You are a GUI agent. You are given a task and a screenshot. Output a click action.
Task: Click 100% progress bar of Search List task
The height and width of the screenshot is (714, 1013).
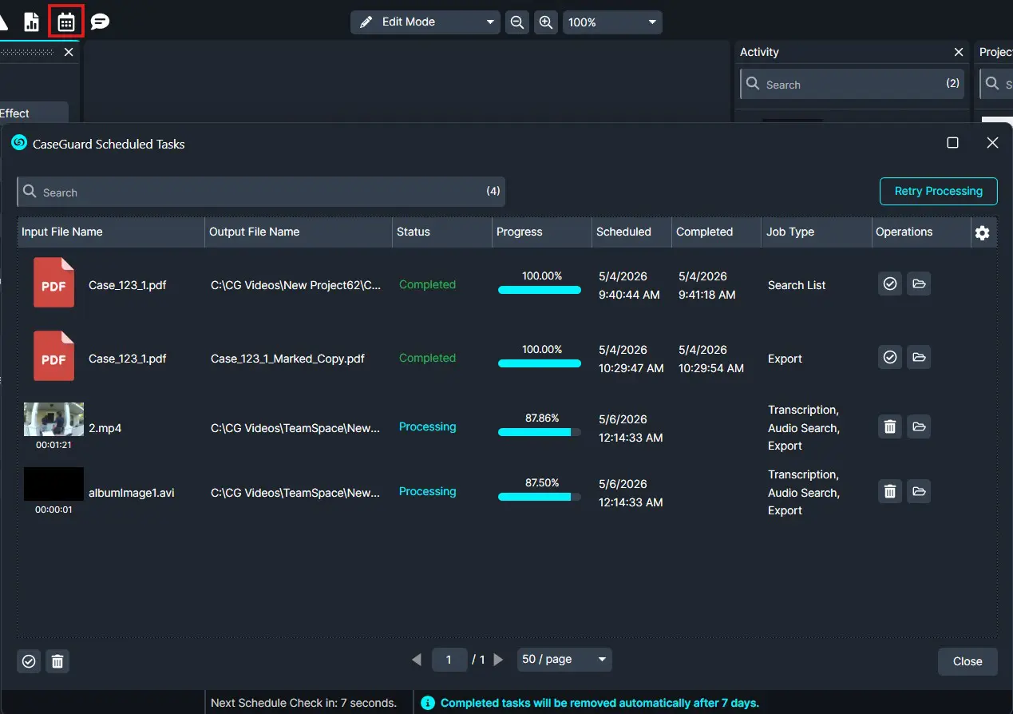coord(540,290)
